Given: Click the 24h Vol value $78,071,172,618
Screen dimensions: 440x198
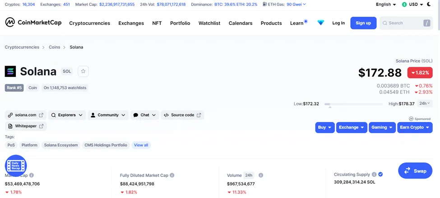Looking at the screenshot, I should click(x=171, y=5).
